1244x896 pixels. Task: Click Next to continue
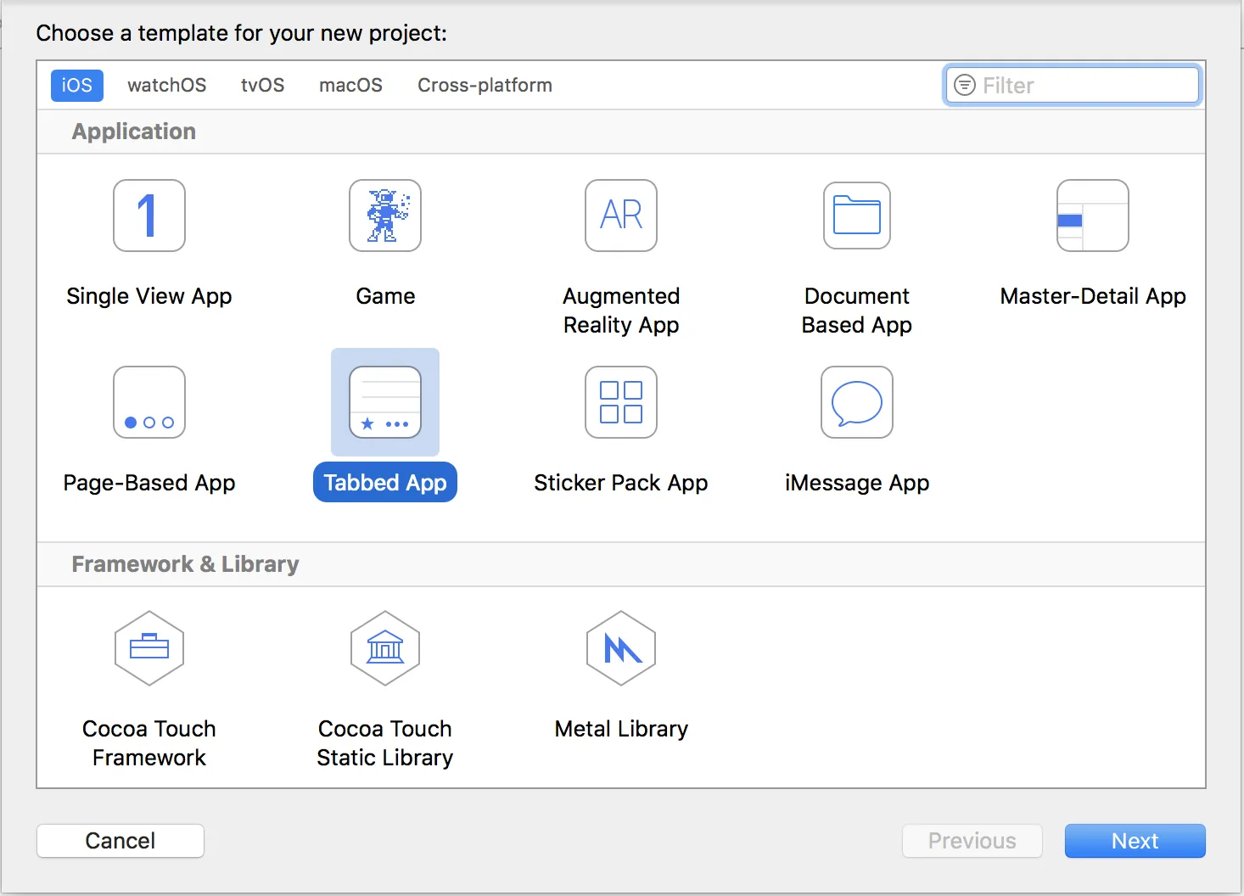click(1135, 841)
